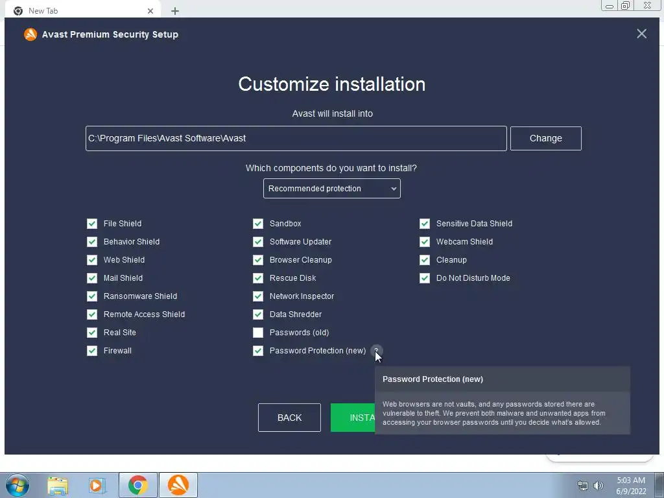Image resolution: width=664 pixels, height=498 pixels.
Task: Click the help icon beside Password Protection (new)
Action: pos(376,351)
